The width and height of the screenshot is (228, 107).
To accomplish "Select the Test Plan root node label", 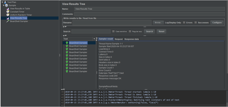I will pyautogui.click(x=12, y=2).
